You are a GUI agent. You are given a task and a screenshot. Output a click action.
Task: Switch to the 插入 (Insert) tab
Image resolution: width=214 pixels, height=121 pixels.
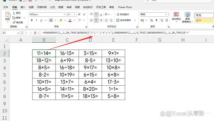click(x=23, y=7)
